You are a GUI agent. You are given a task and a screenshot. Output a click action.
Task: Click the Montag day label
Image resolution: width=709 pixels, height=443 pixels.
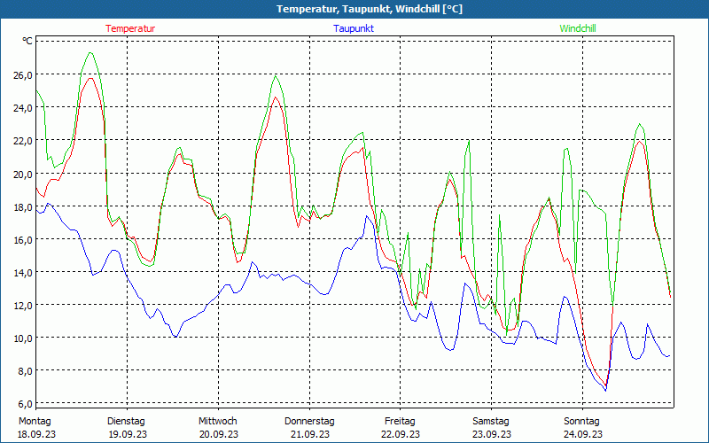coord(35,422)
